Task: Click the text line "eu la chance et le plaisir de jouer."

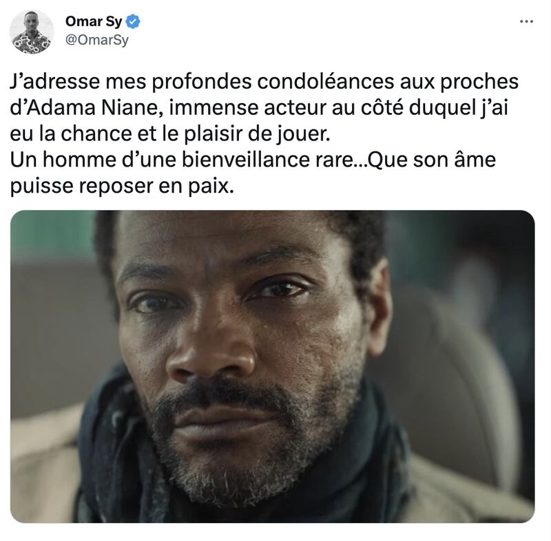Action: 170,134
